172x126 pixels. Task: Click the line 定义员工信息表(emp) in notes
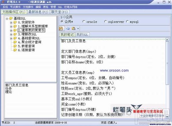(78, 73)
